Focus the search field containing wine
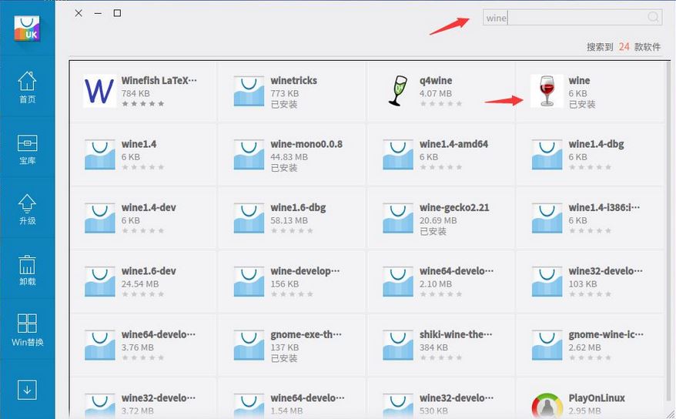Screen dimensions: 676x419 (573, 18)
